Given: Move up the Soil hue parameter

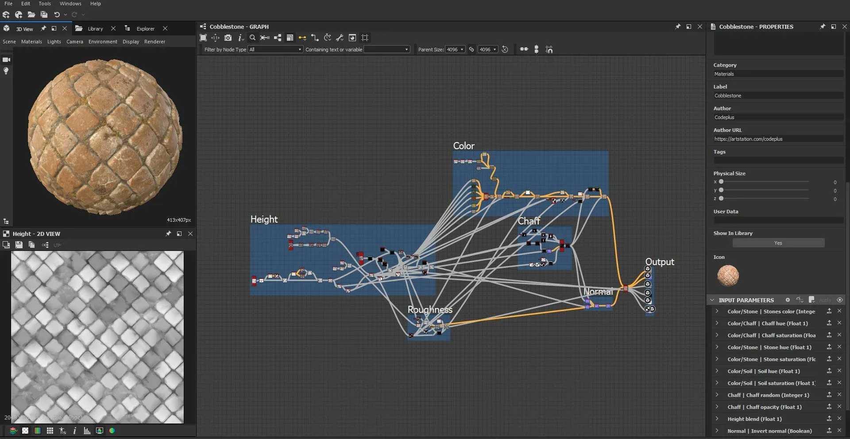Looking at the screenshot, I should (829, 371).
